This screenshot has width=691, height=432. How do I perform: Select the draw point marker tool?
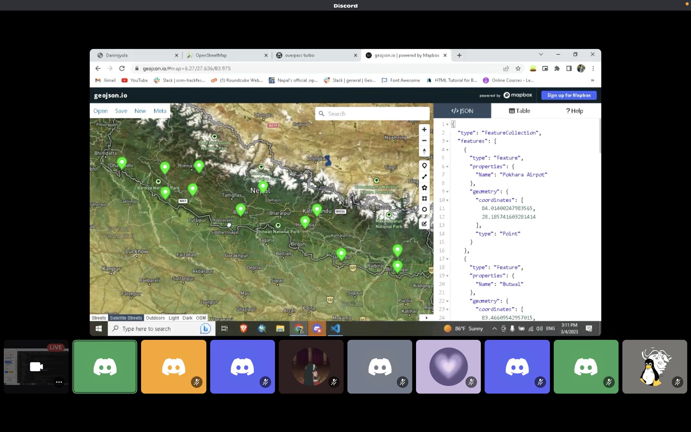coord(424,166)
